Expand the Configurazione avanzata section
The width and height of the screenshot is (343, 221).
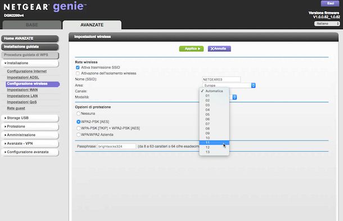tap(30, 152)
